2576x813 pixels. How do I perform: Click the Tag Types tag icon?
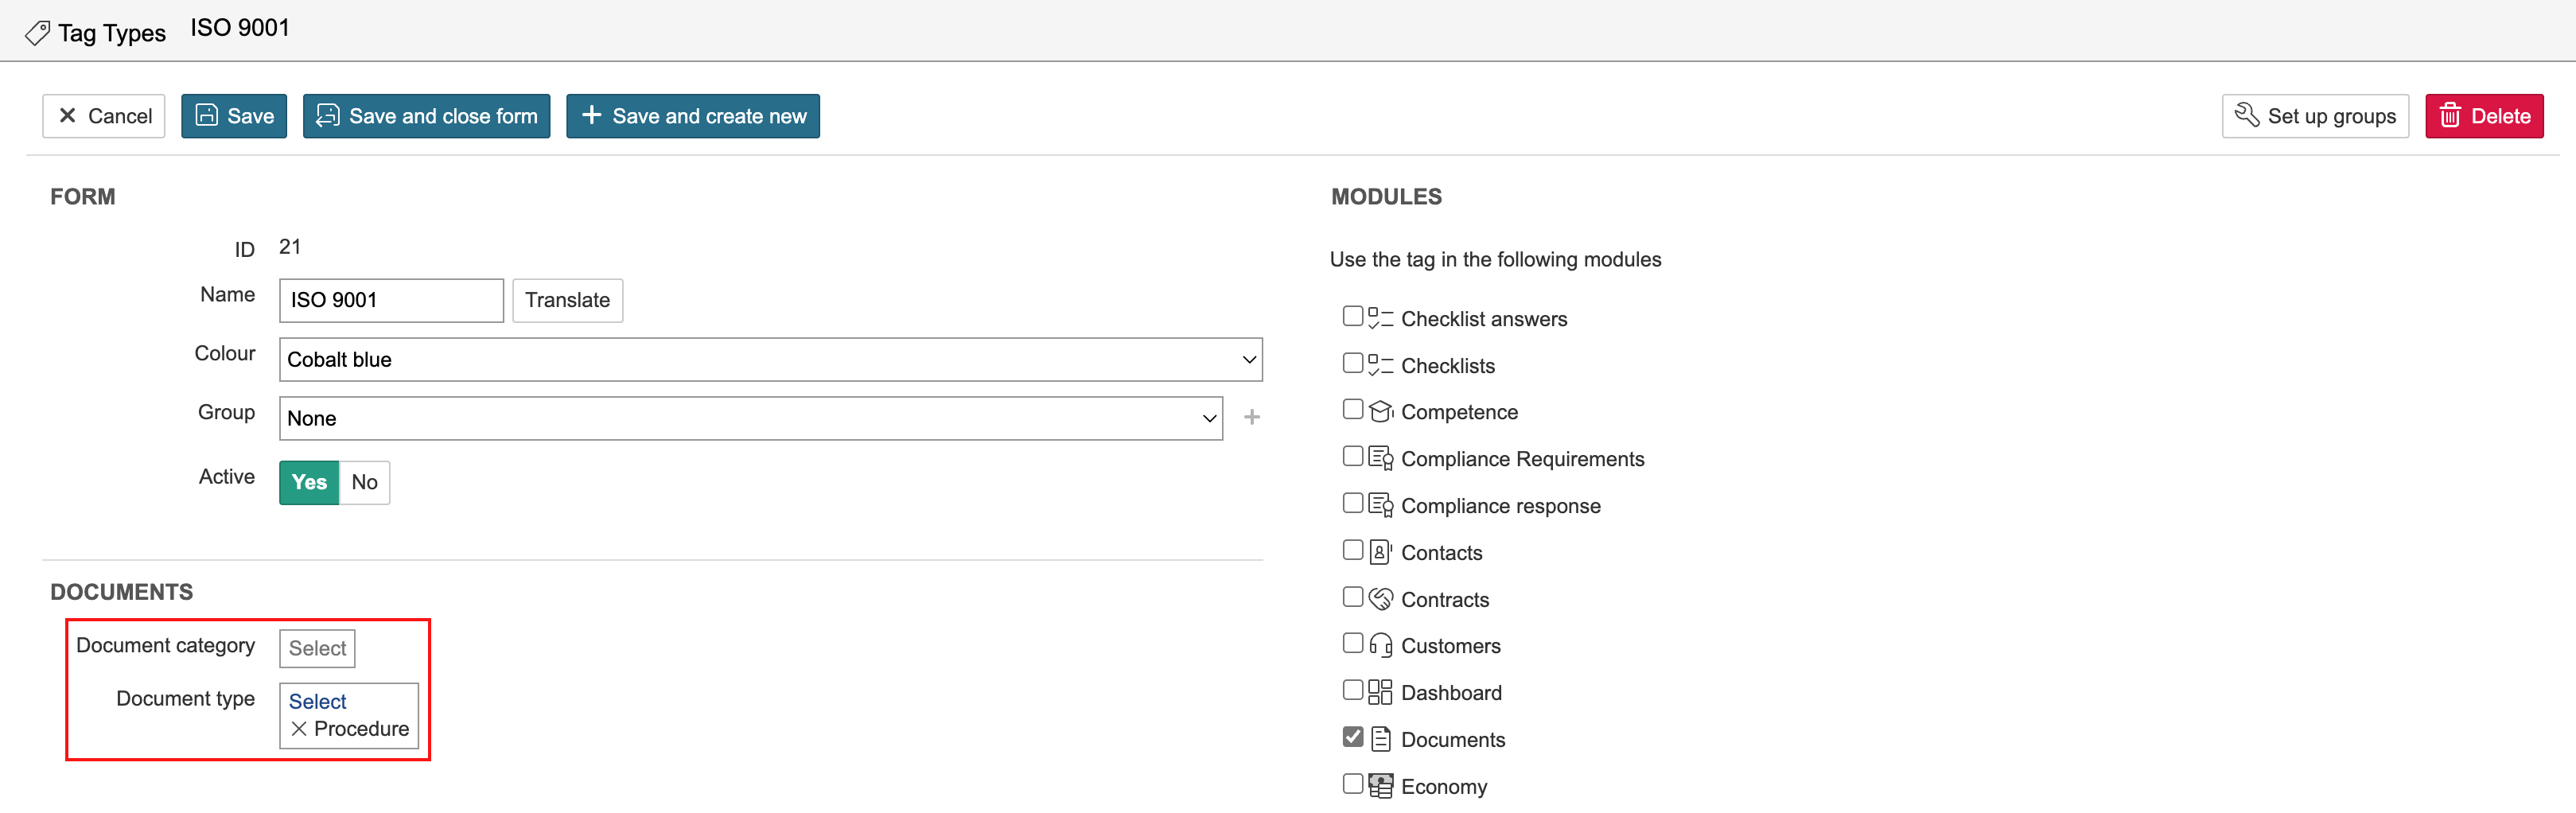[x=37, y=33]
